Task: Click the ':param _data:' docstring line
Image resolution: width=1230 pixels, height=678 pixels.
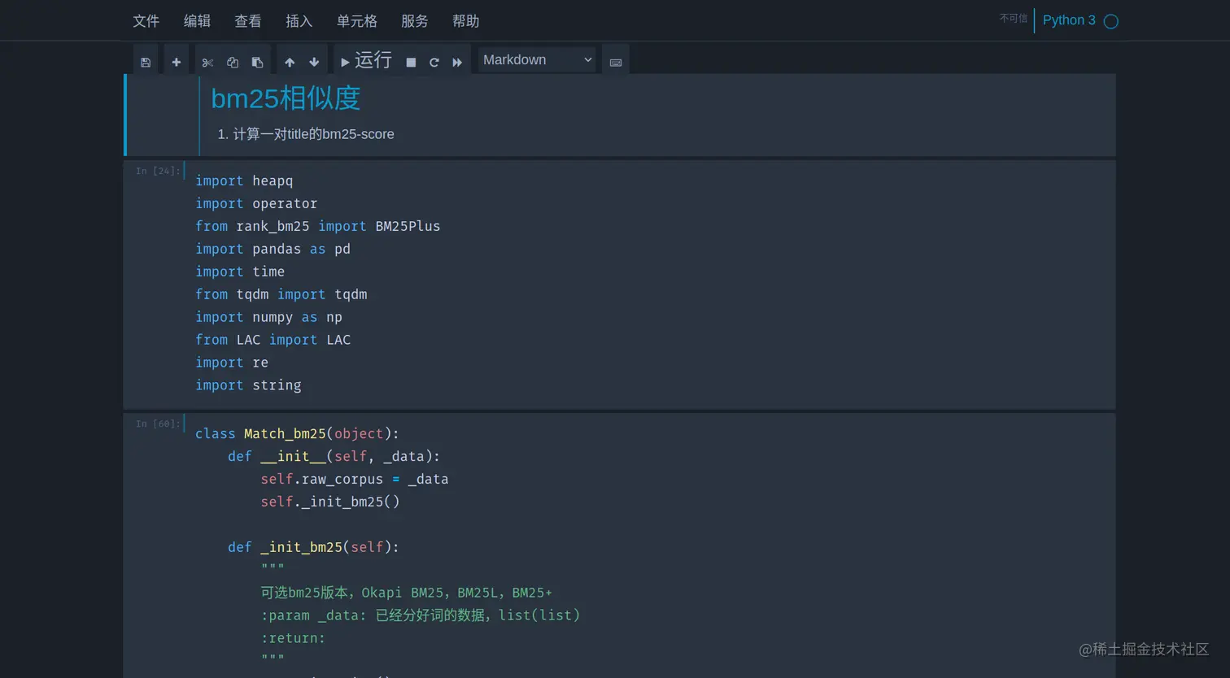Action: 421,615
